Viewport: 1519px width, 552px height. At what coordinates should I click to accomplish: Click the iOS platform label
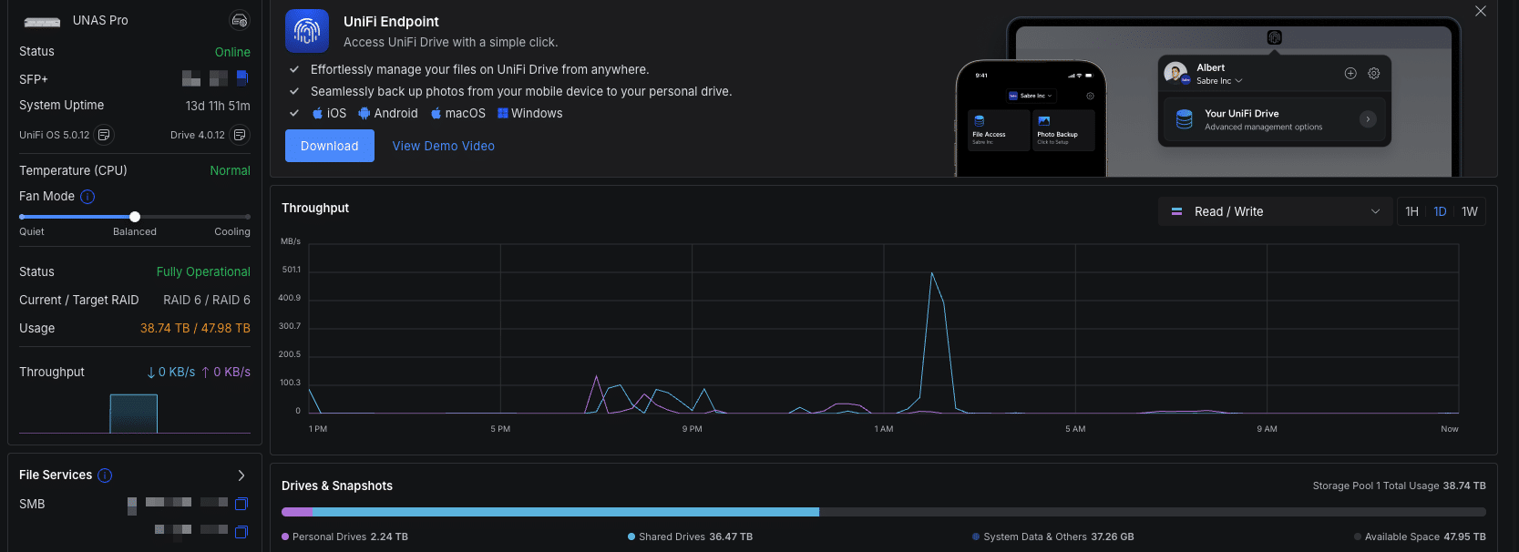(329, 114)
